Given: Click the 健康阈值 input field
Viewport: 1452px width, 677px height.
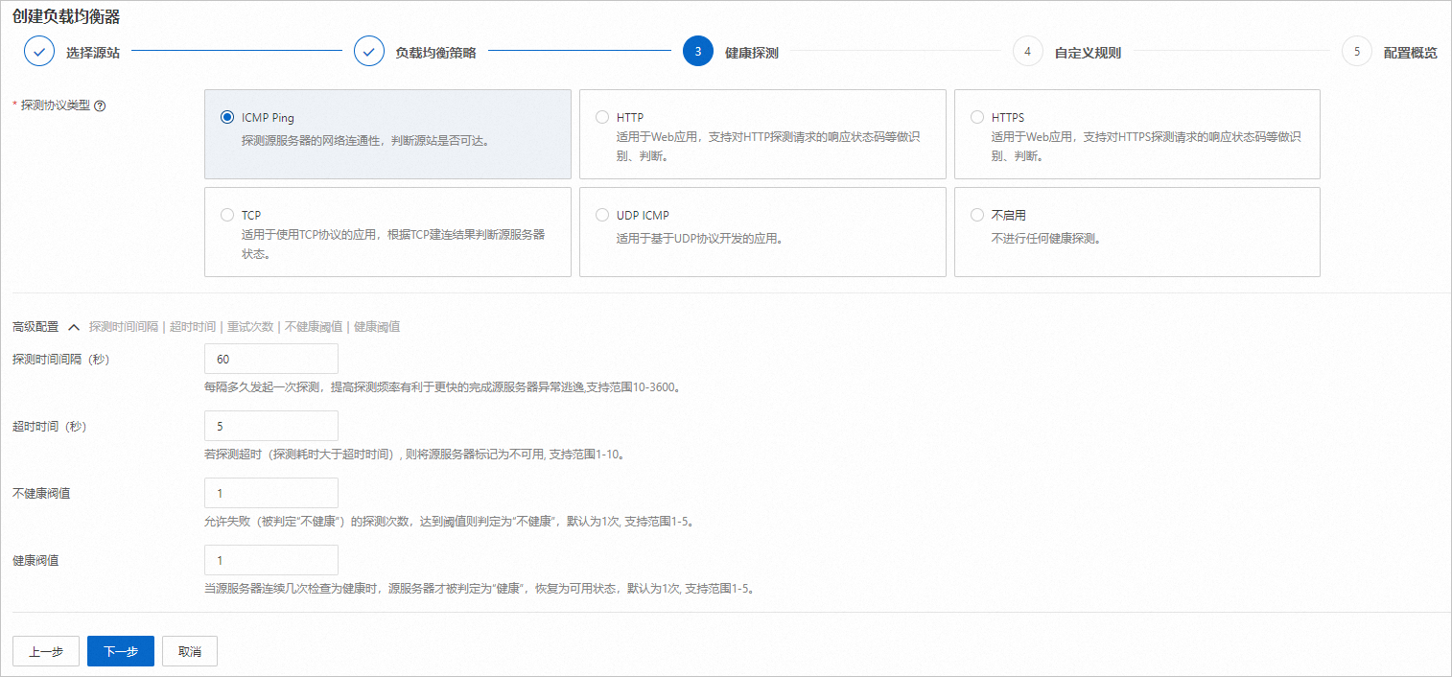Looking at the screenshot, I should (271, 560).
